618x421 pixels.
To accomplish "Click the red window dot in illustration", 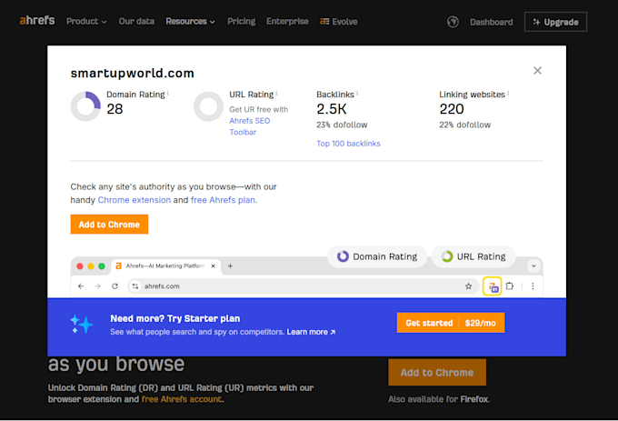I will (80, 266).
